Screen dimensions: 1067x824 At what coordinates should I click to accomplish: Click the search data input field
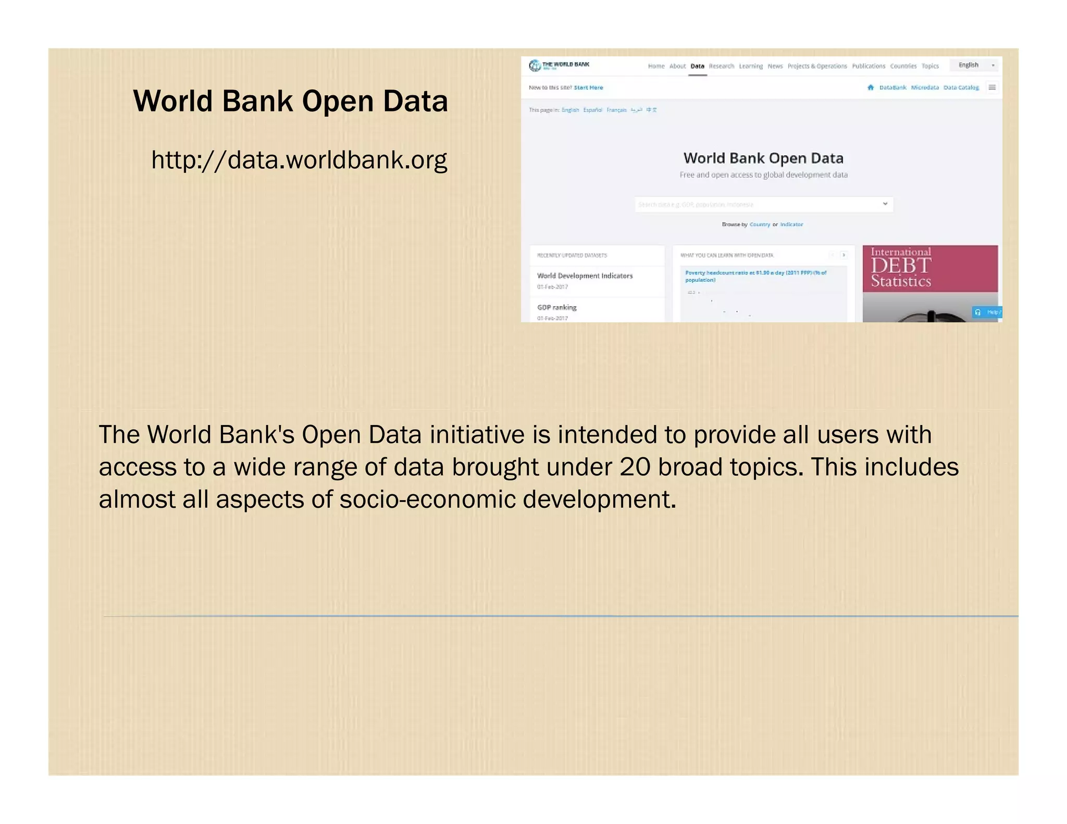click(x=763, y=204)
